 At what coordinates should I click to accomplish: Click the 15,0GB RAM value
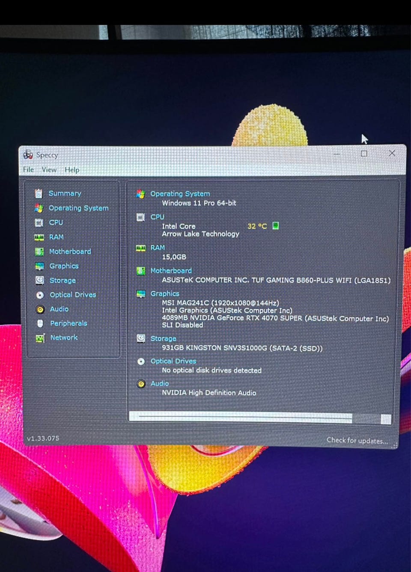[x=174, y=257]
